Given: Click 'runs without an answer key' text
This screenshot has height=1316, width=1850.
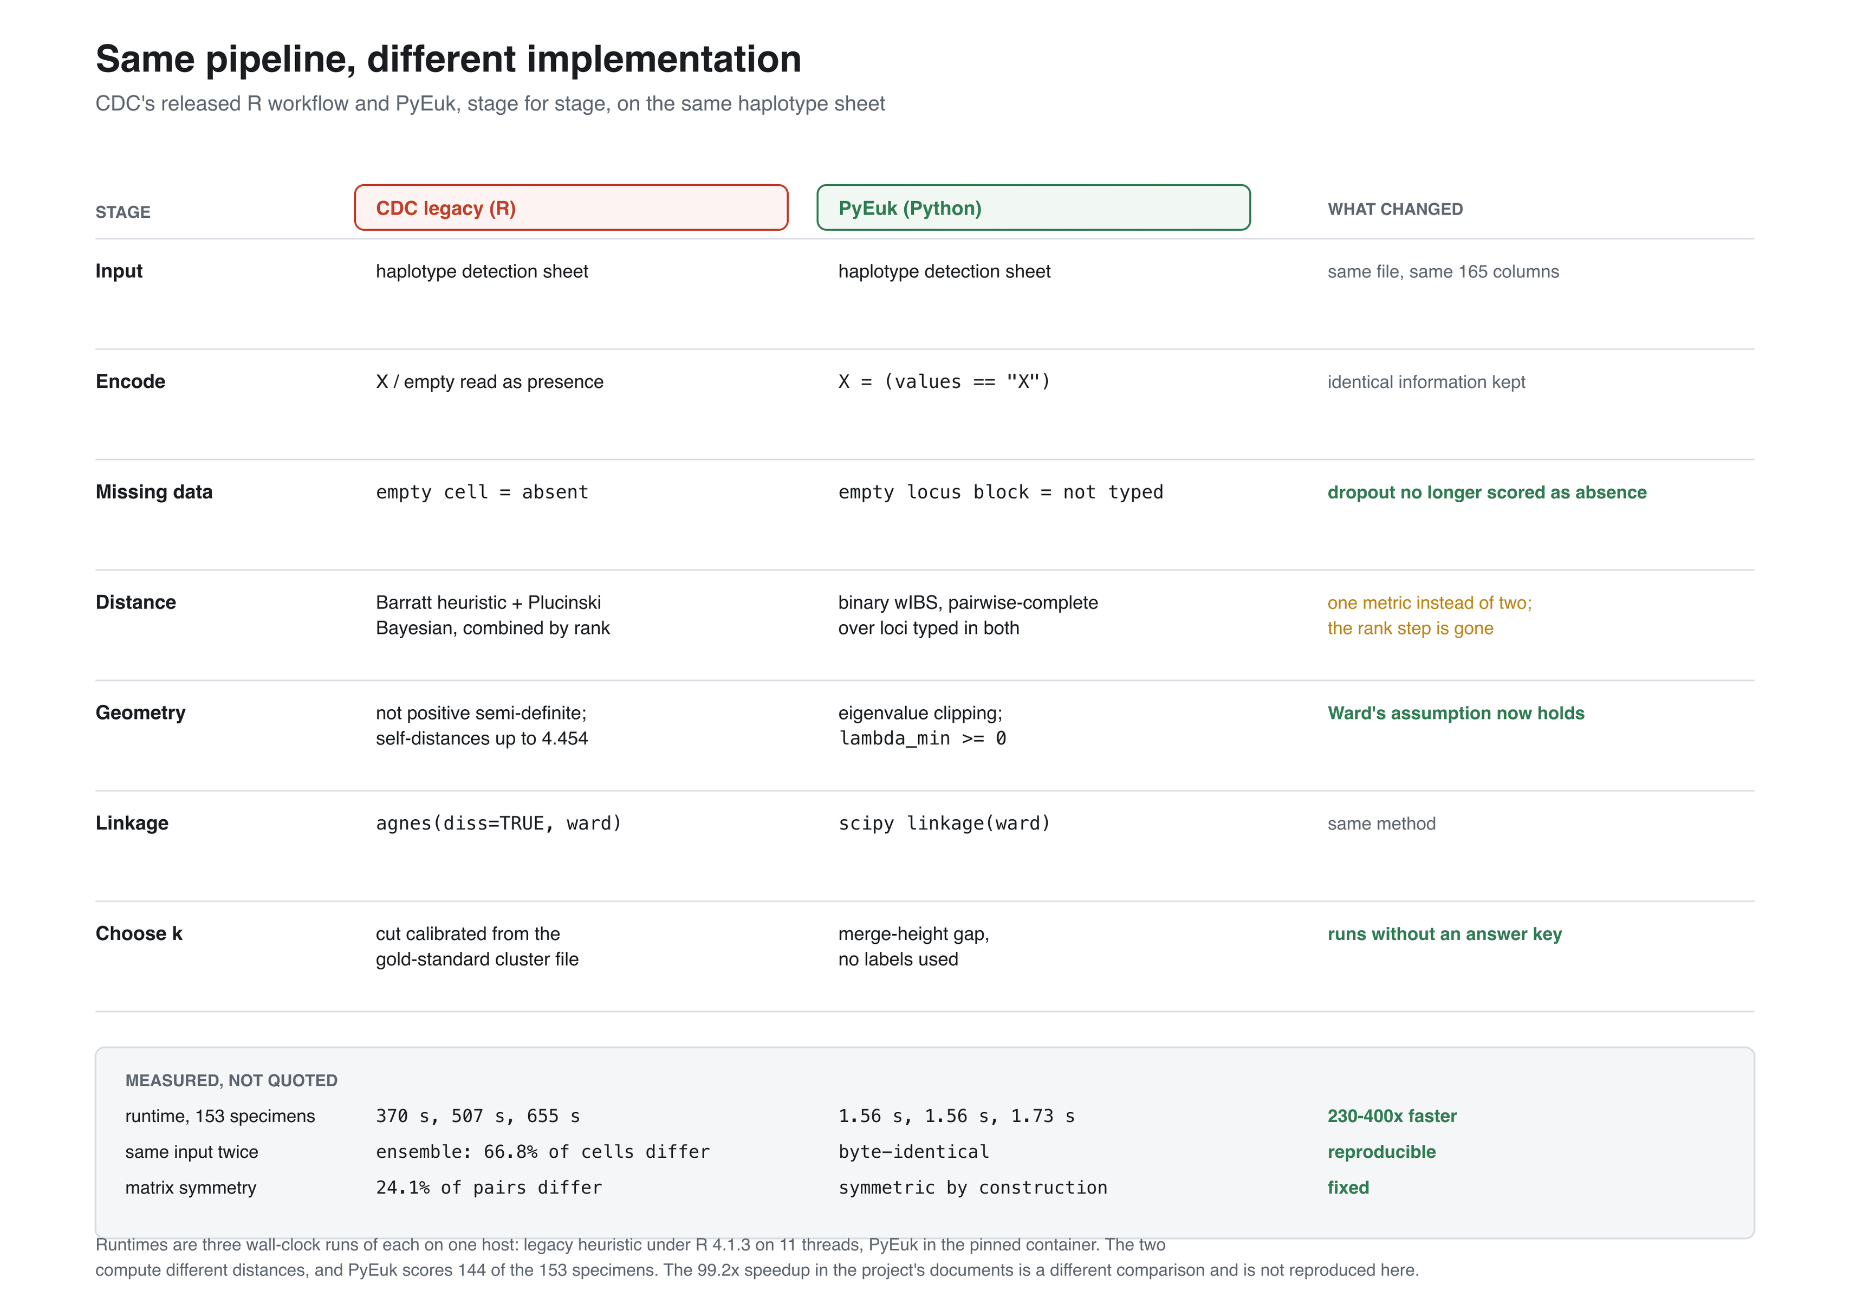Looking at the screenshot, I should 1444,933.
